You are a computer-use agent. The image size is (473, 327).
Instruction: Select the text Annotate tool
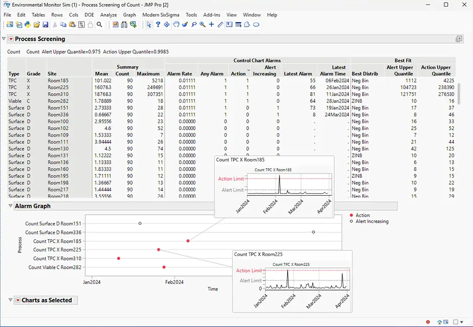229,25
